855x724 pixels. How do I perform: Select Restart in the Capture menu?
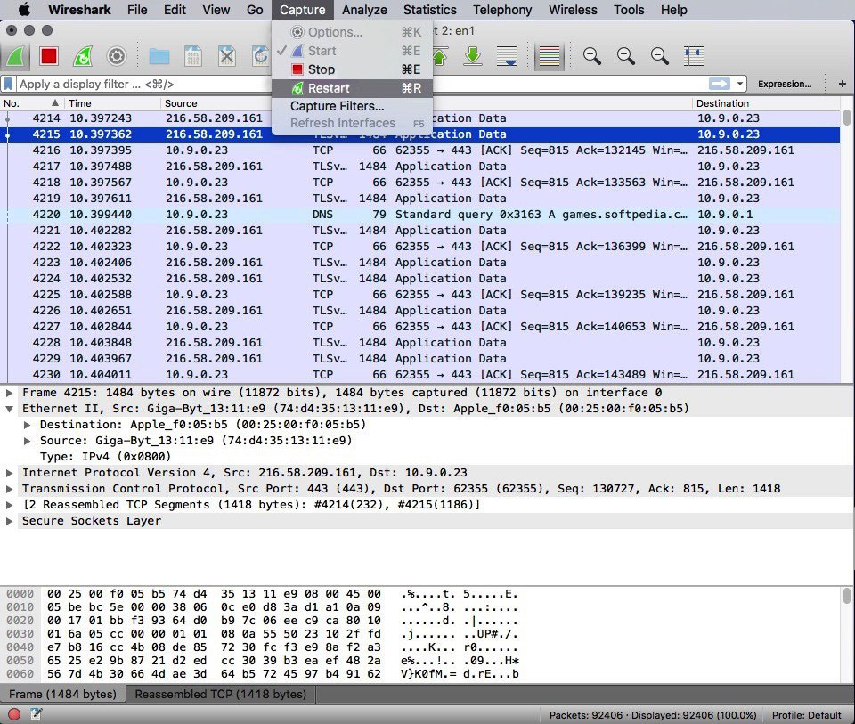(x=353, y=88)
